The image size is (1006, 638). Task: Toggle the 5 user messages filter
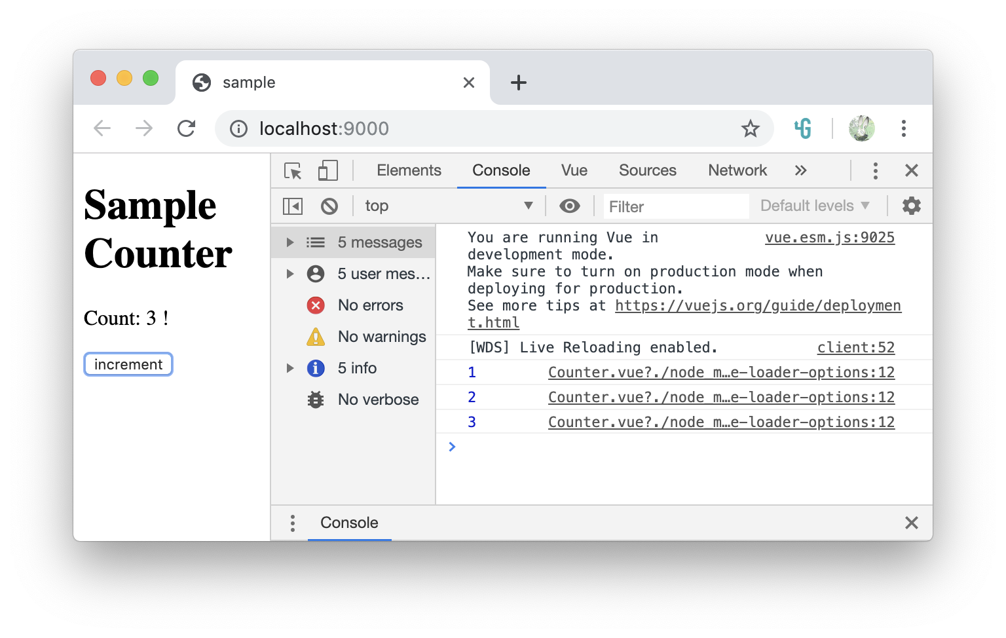point(383,274)
